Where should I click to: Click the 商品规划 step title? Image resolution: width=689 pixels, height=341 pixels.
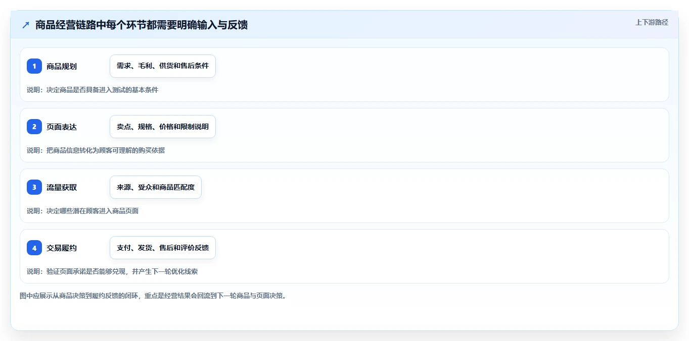(x=62, y=66)
